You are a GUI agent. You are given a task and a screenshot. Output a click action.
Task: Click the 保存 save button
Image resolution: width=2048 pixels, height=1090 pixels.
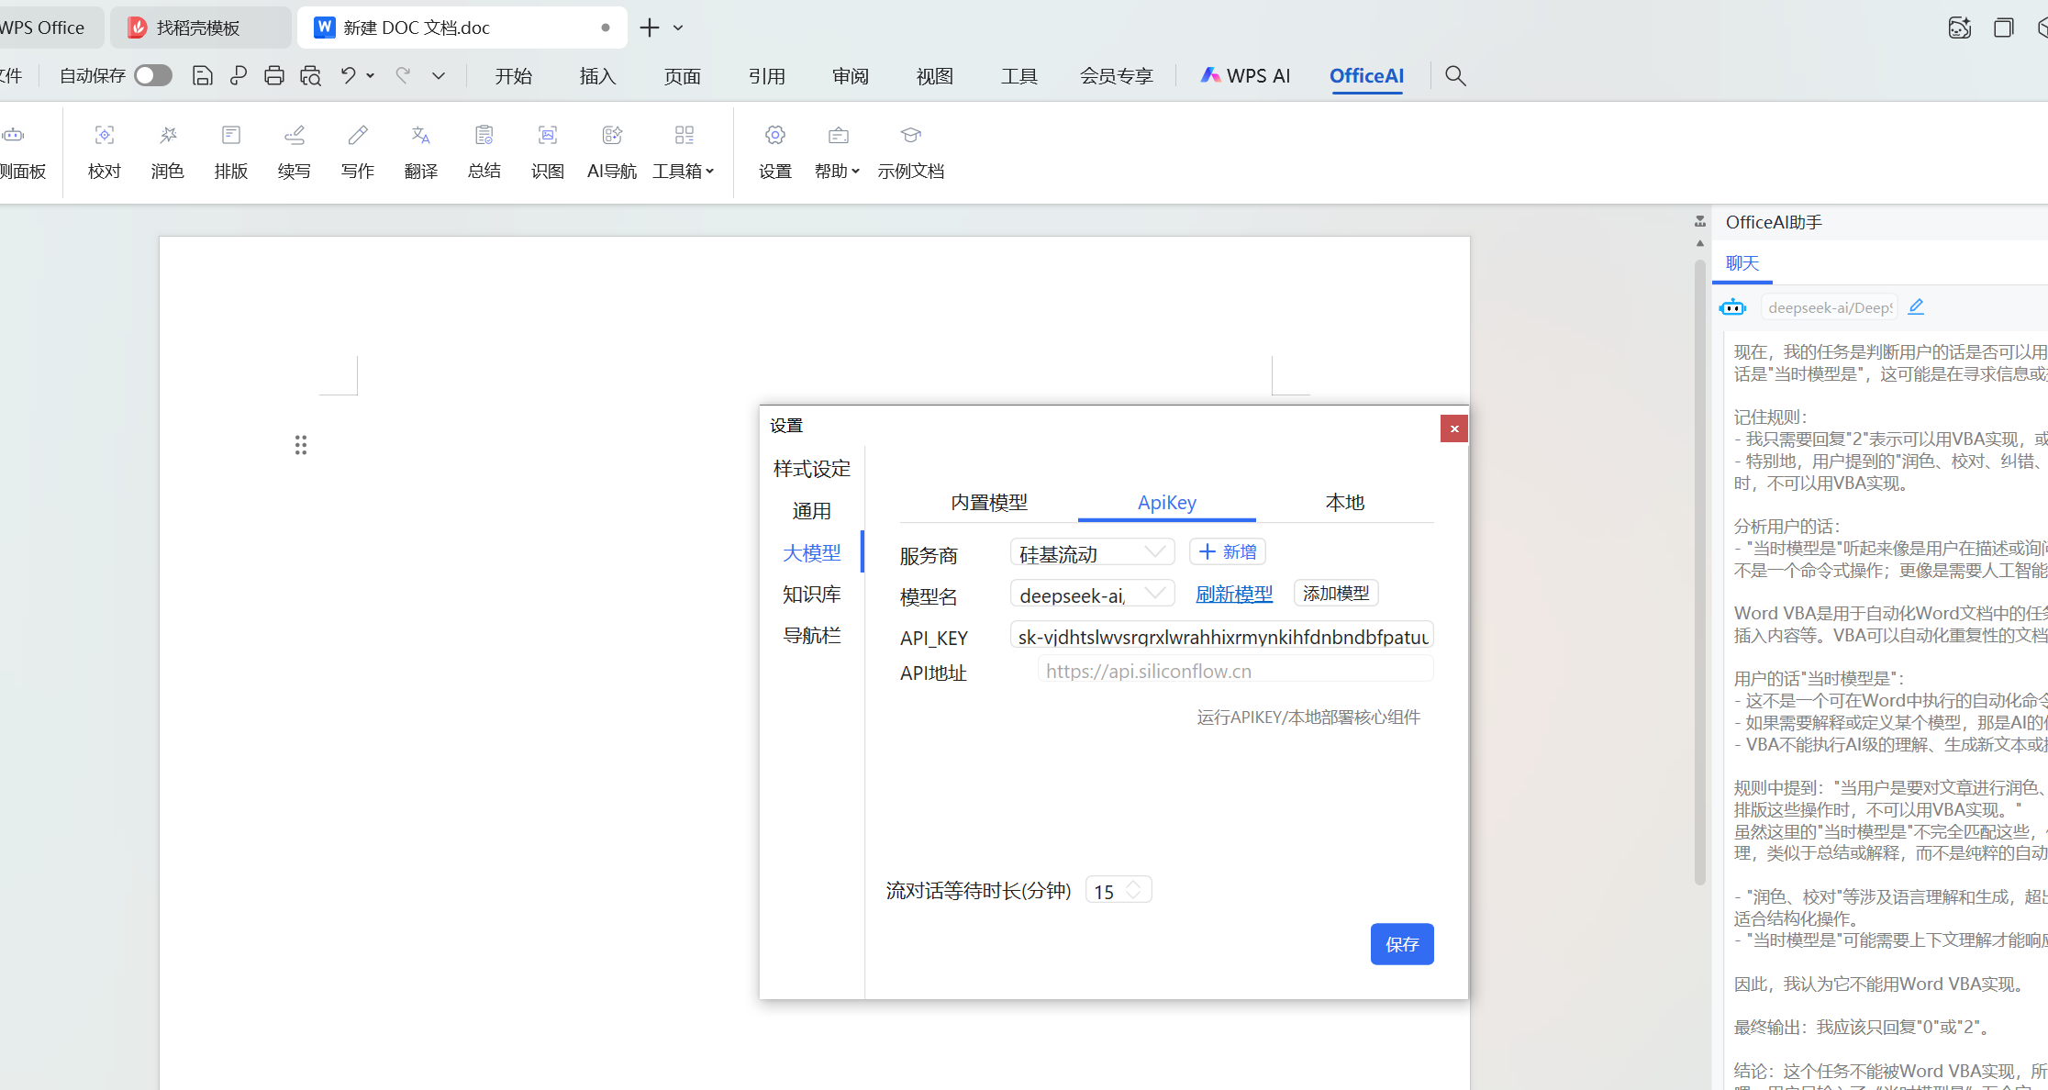point(1401,944)
